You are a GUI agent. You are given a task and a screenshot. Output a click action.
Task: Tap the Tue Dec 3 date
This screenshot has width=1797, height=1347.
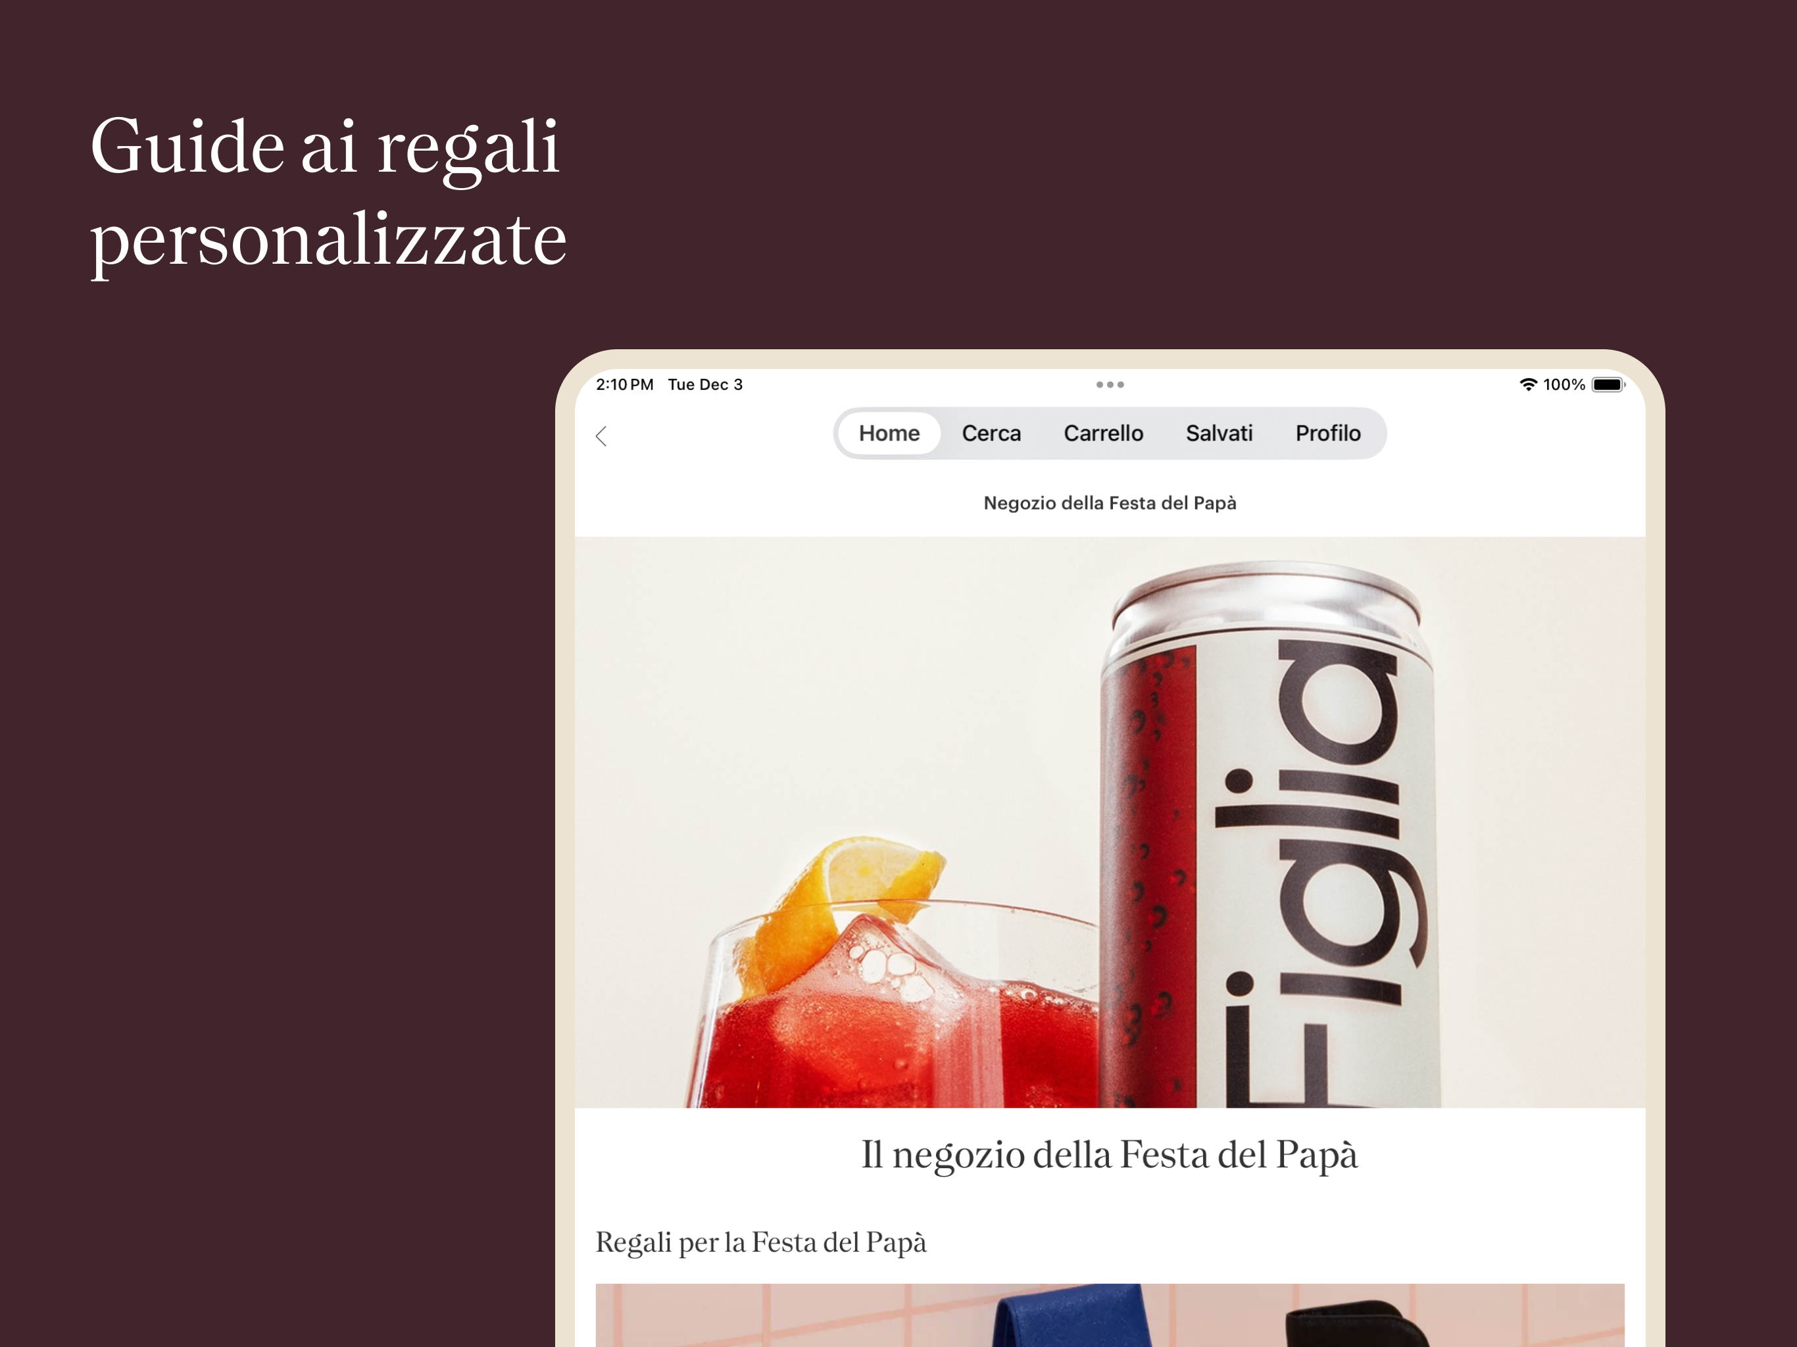(705, 384)
